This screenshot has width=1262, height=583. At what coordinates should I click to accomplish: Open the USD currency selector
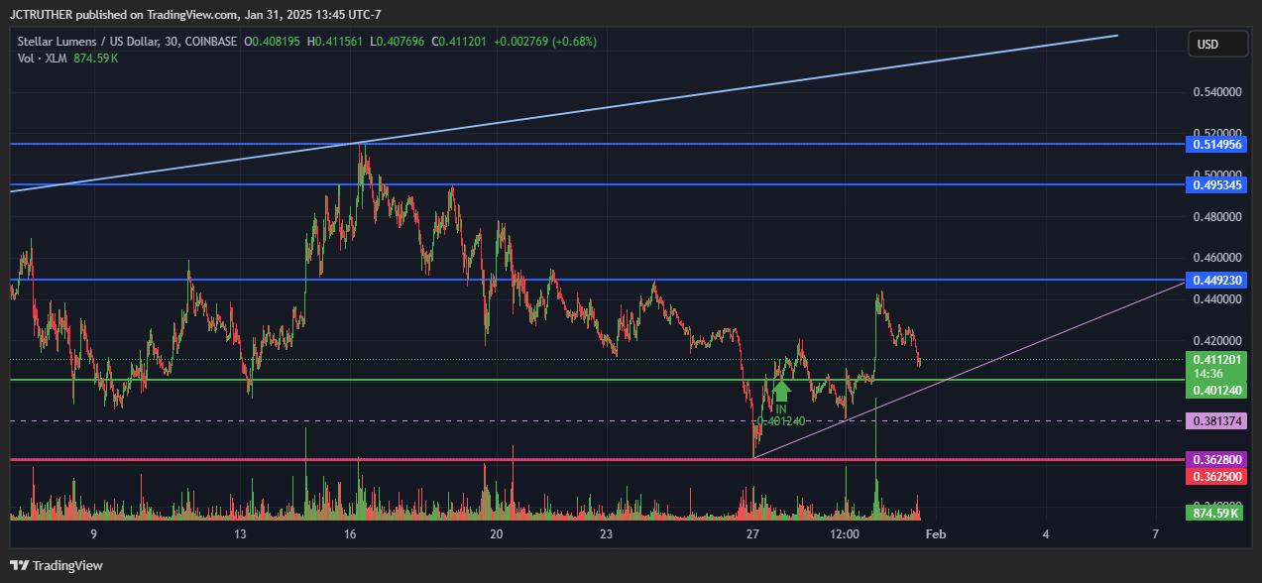tap(1218, 45)
